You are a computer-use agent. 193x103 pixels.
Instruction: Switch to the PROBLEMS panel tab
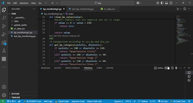coord(45,68)
